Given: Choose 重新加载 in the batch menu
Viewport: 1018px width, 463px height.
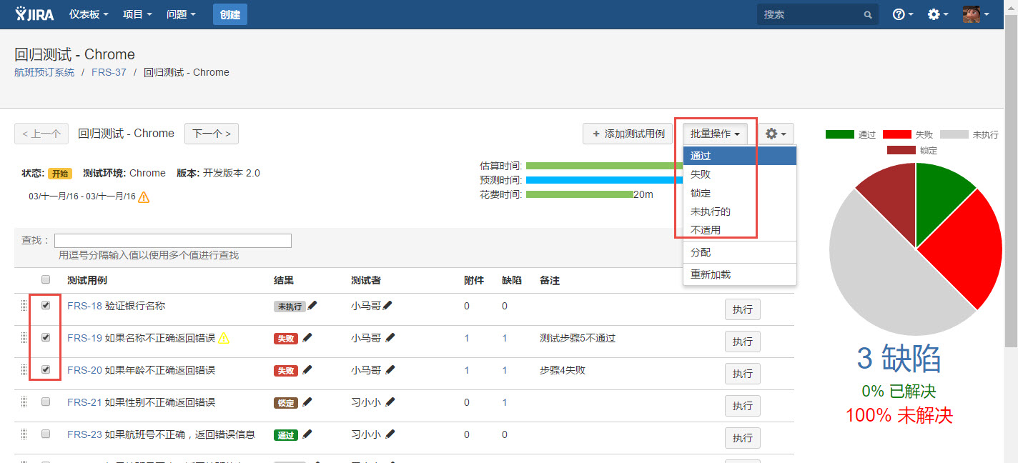Looking at the screenshot, I should [740, 274].
